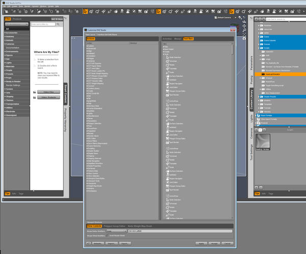This screenshot has height=254, width=306.
Task: Expand the Wardrobe category arrow
Action: click(x=5, y=112)
